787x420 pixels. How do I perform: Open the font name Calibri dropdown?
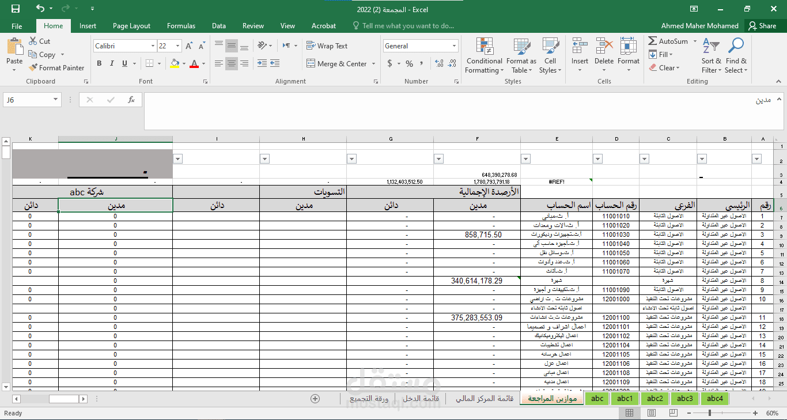pos(153,46)
